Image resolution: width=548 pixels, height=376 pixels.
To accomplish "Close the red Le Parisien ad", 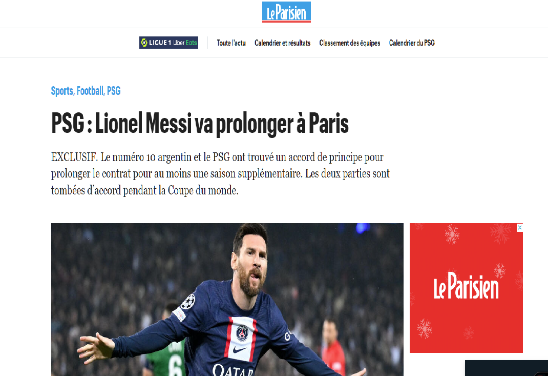I will tap(519, 228).
